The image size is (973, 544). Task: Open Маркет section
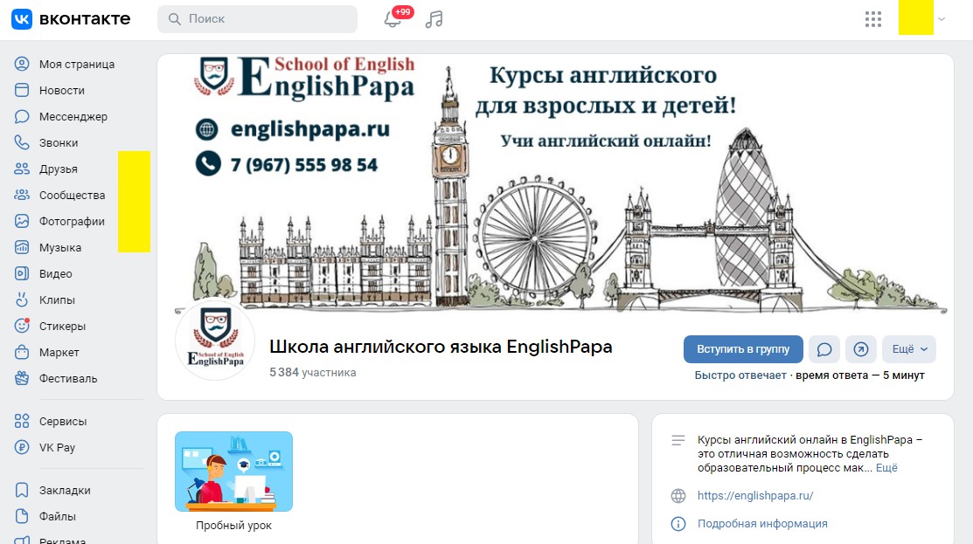(59, 352)
